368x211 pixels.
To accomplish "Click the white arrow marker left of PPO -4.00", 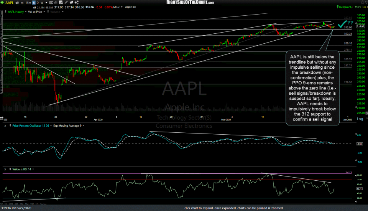I will pos(356,161).
